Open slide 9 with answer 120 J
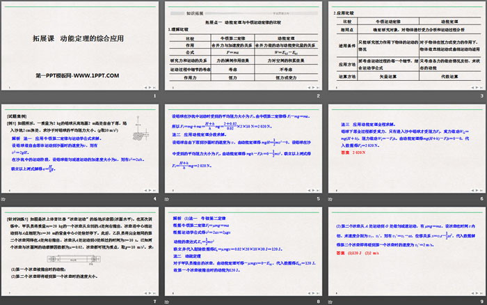487x305 pixels. tap(404, 252)
